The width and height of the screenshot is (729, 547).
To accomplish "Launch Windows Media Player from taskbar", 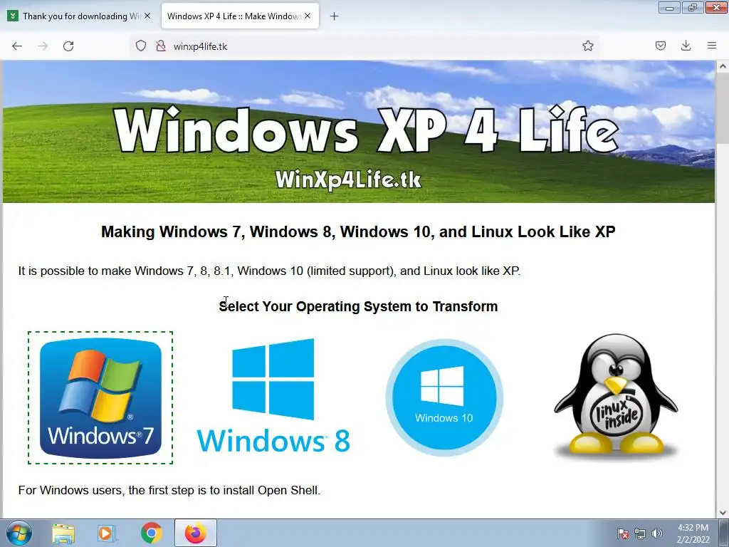I will [106, 533].
